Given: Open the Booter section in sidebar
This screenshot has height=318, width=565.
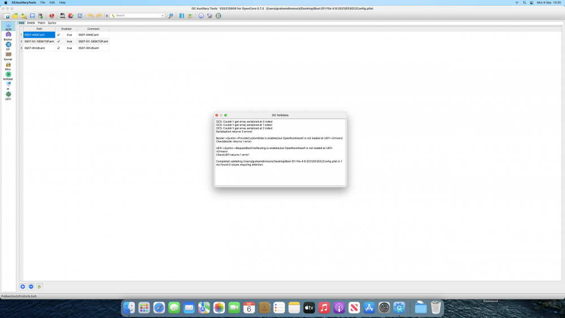Looking at the screenshot, I should [8, 36].
